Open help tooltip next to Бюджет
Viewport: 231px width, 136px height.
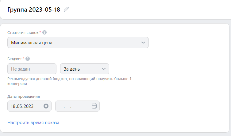[x=28, y=59]
